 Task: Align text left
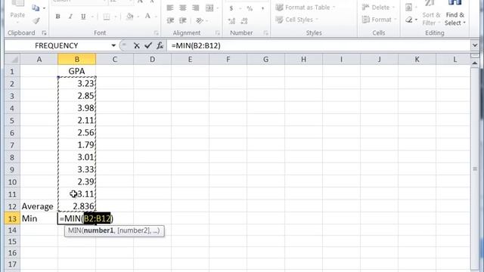[x=169, y=8]
